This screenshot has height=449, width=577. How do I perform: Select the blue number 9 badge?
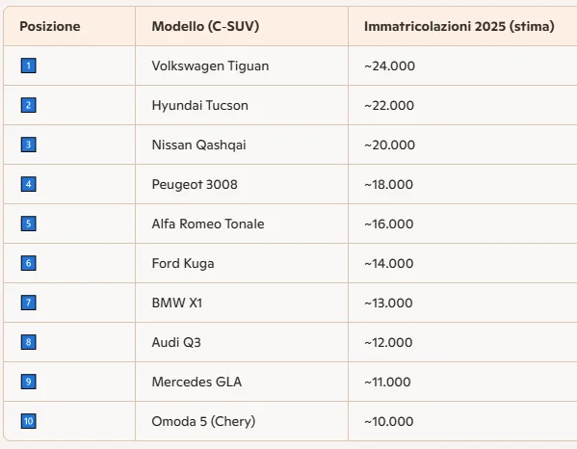click(28, 382)
